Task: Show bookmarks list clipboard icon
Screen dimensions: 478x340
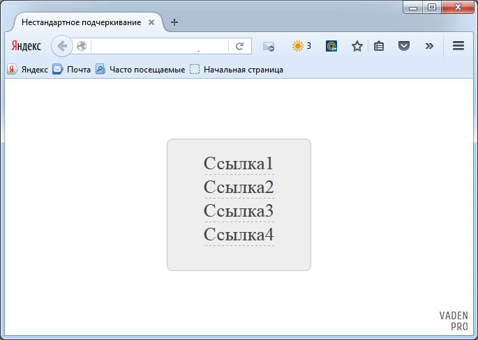Action: pos(379,46)
